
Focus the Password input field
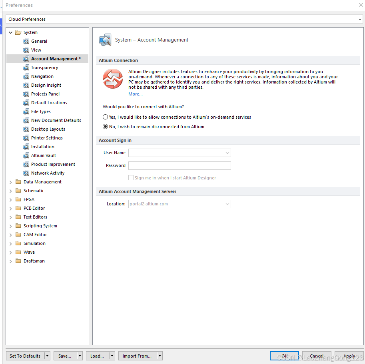(180, 165)
